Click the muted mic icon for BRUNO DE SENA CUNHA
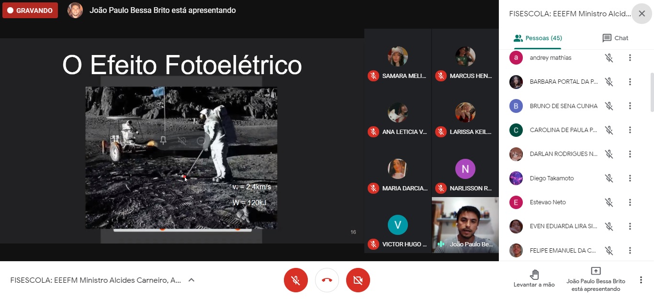The width and height of the screenshot is (654, 299). [x=609, y=106]
